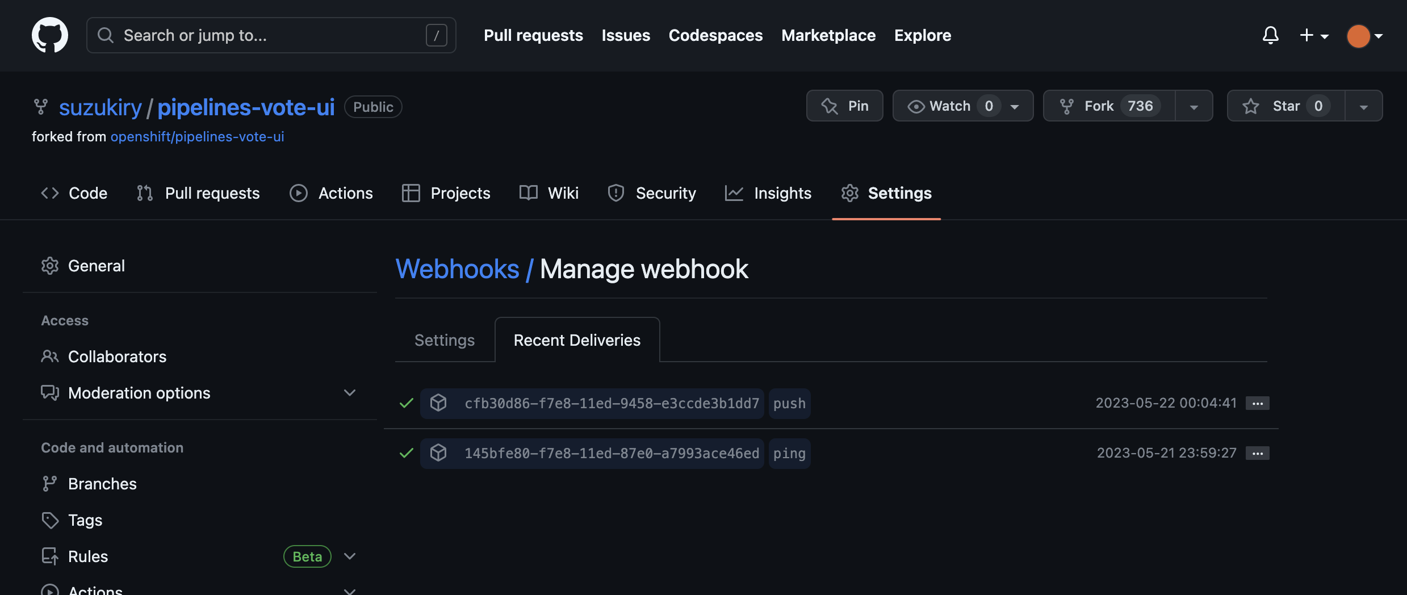The width and height of the screenshot is (1407, 595).
Task: Open the suzukiry owner profile link
Action: click(x=101, y=107)
